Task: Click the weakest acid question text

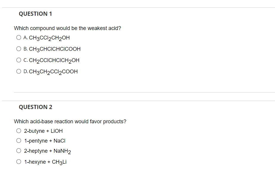Action: point(67,28)
